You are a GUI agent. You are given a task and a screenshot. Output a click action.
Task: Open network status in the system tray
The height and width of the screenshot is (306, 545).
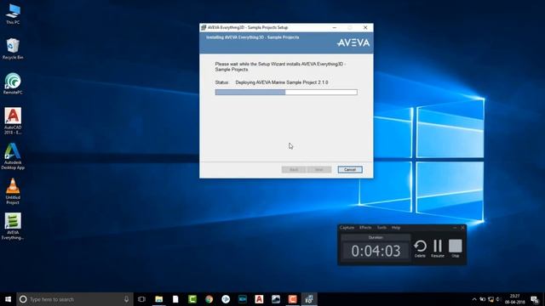[x=490, y=299]
